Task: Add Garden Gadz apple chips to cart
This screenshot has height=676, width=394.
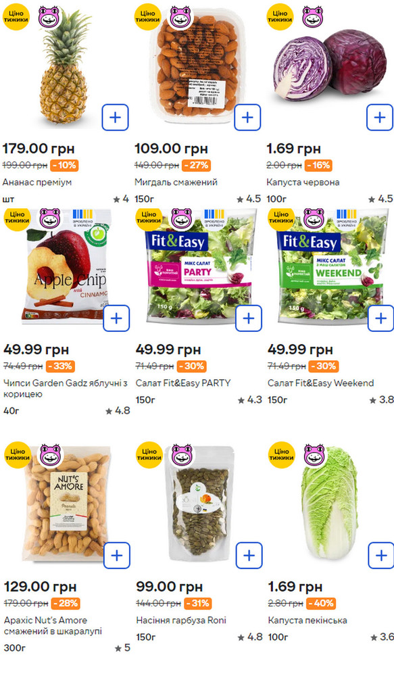Action: pos(116,318)
